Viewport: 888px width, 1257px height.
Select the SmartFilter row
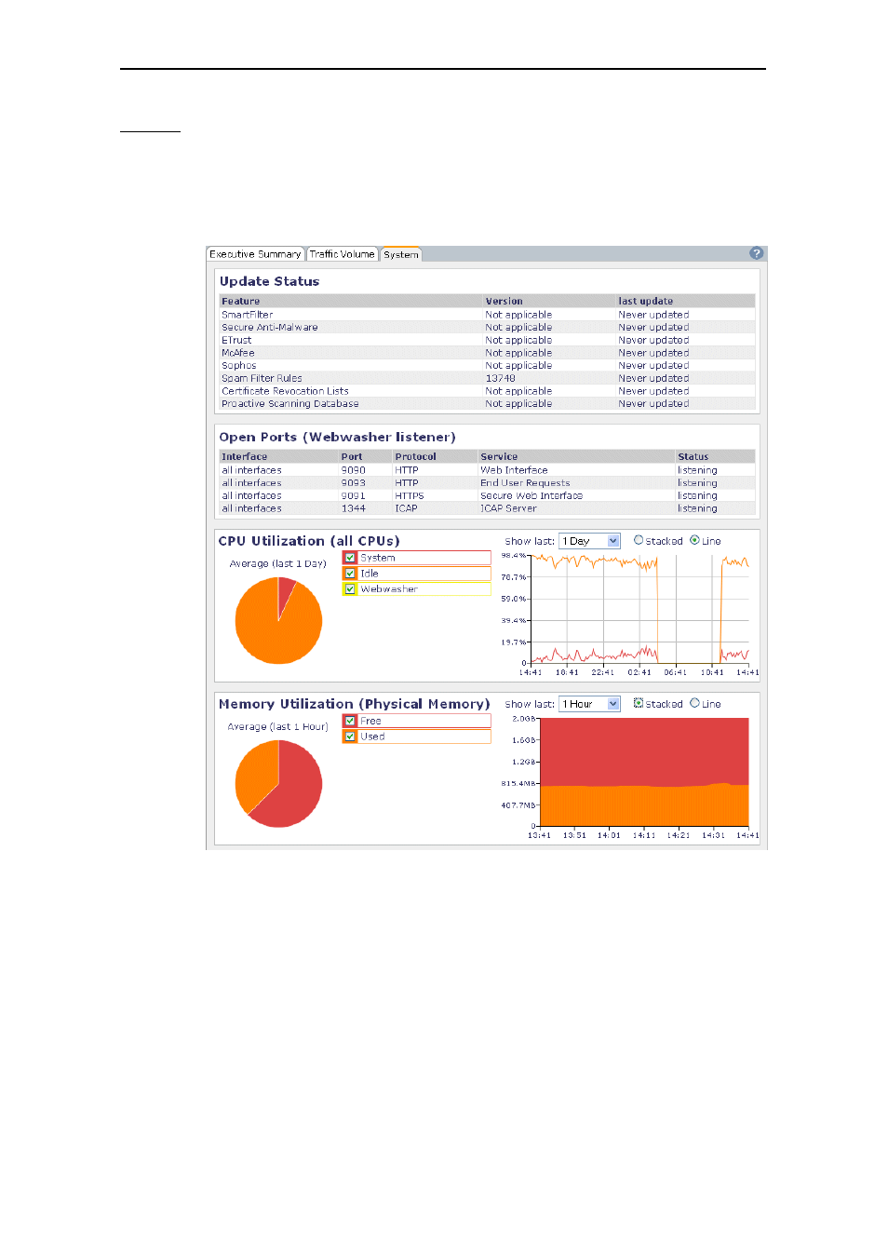487,315
